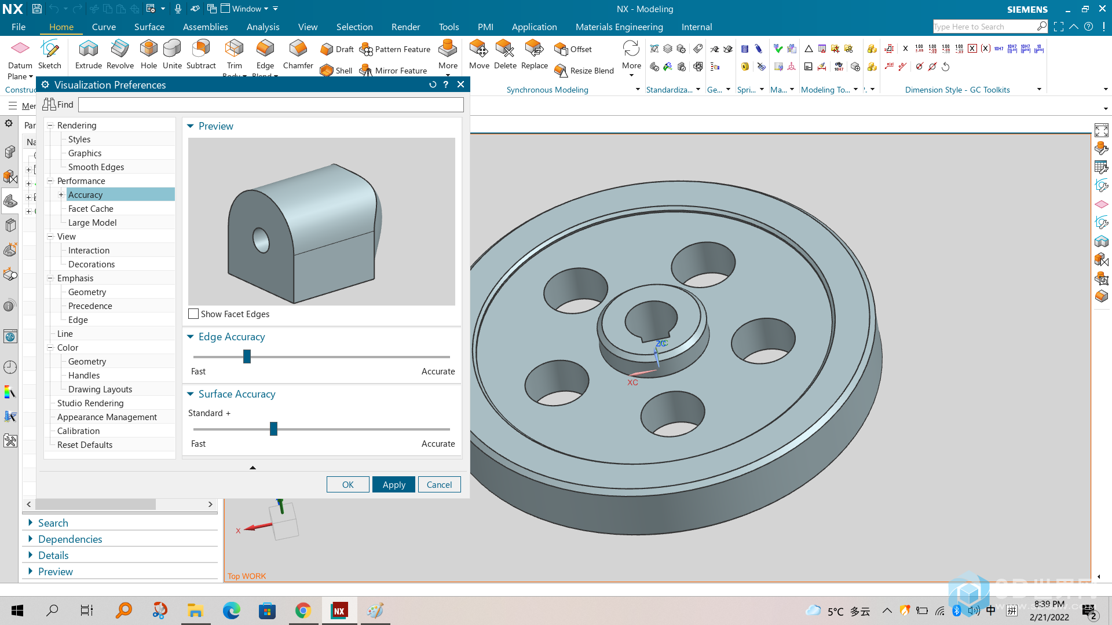Open the NX app in taskbar
The image size is (1112, 625).
[339, 611]
